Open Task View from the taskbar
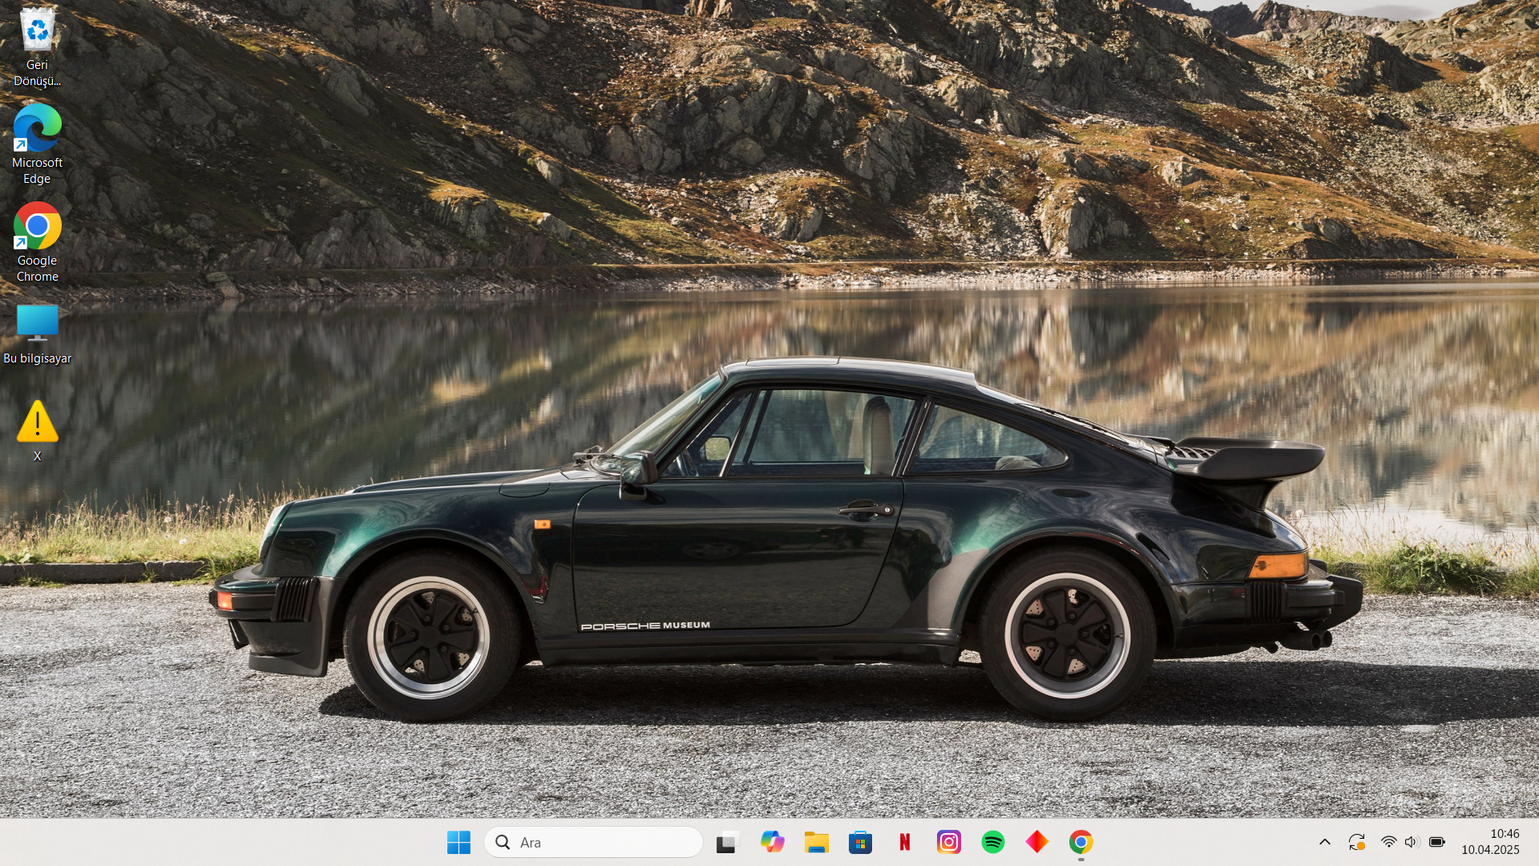The height and width of the screenshot is (866, 1539). coord(726,842)
